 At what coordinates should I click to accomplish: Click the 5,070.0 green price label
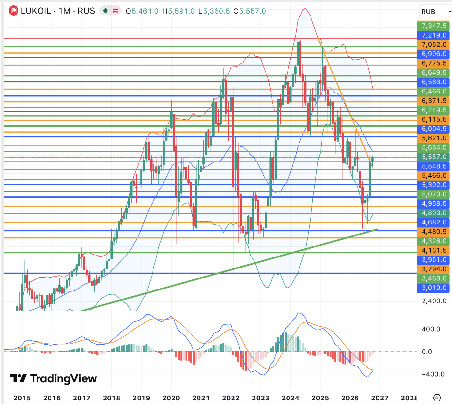[x=434, y=194]
